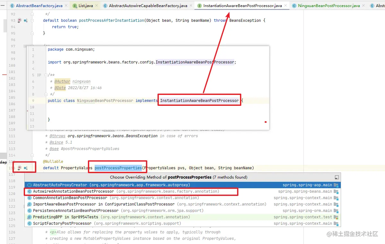The width and height of the screenshot is (385, 244).
Task: Click the overridden-method gutter icon beside postProcessProperties
Action: (x=26, y=168)
